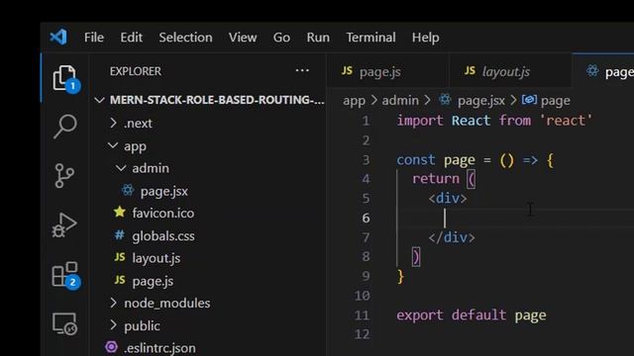This screenshot has width=634, height=356.
Task: Expand the .next folder
Action: [x=114, y=123]
